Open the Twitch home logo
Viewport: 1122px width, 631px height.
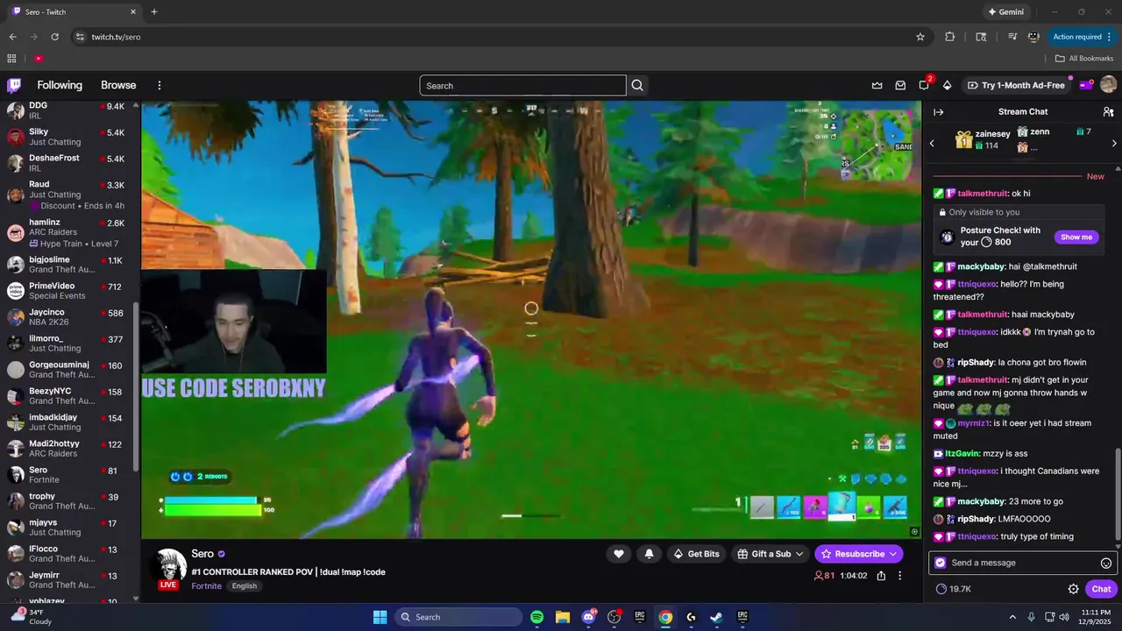[14, 85]
